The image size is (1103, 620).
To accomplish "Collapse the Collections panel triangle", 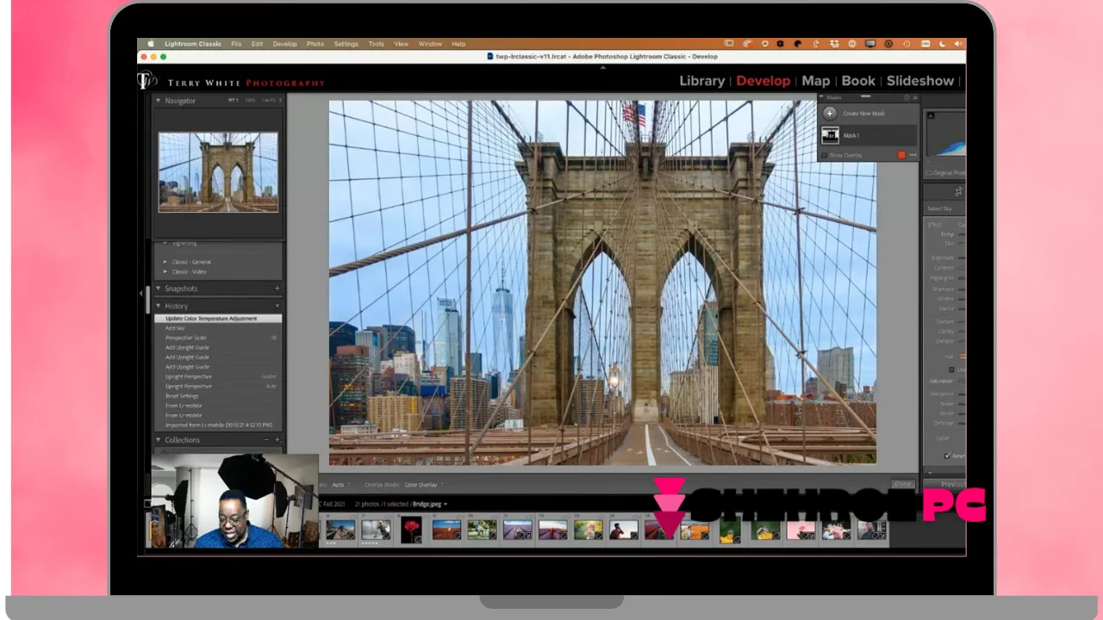I will point(159,440).
